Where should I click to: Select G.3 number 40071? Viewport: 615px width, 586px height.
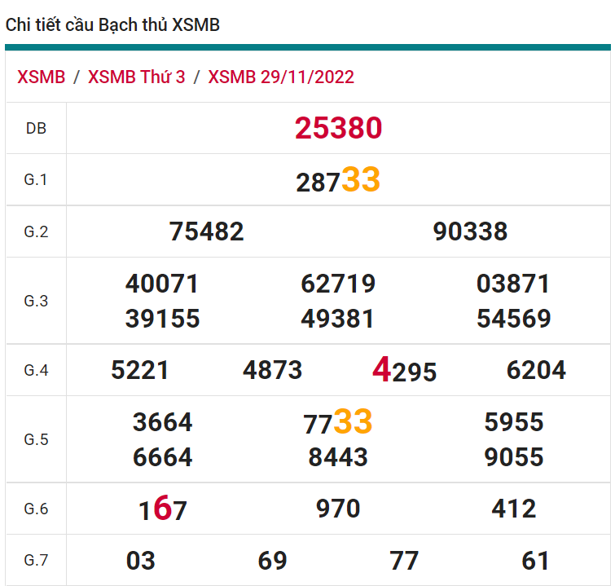[162, 284]
